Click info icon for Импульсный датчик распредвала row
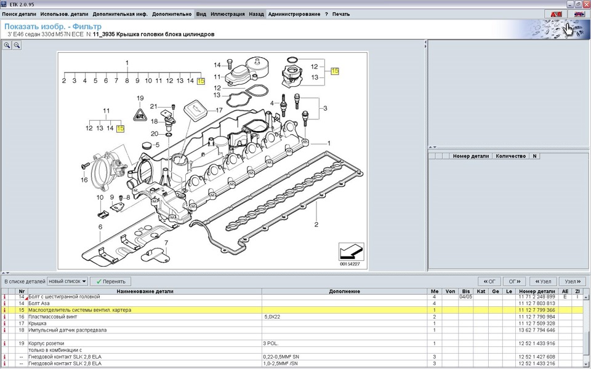The height and width of the screenshot is (369, 591). tap(5, 330)
